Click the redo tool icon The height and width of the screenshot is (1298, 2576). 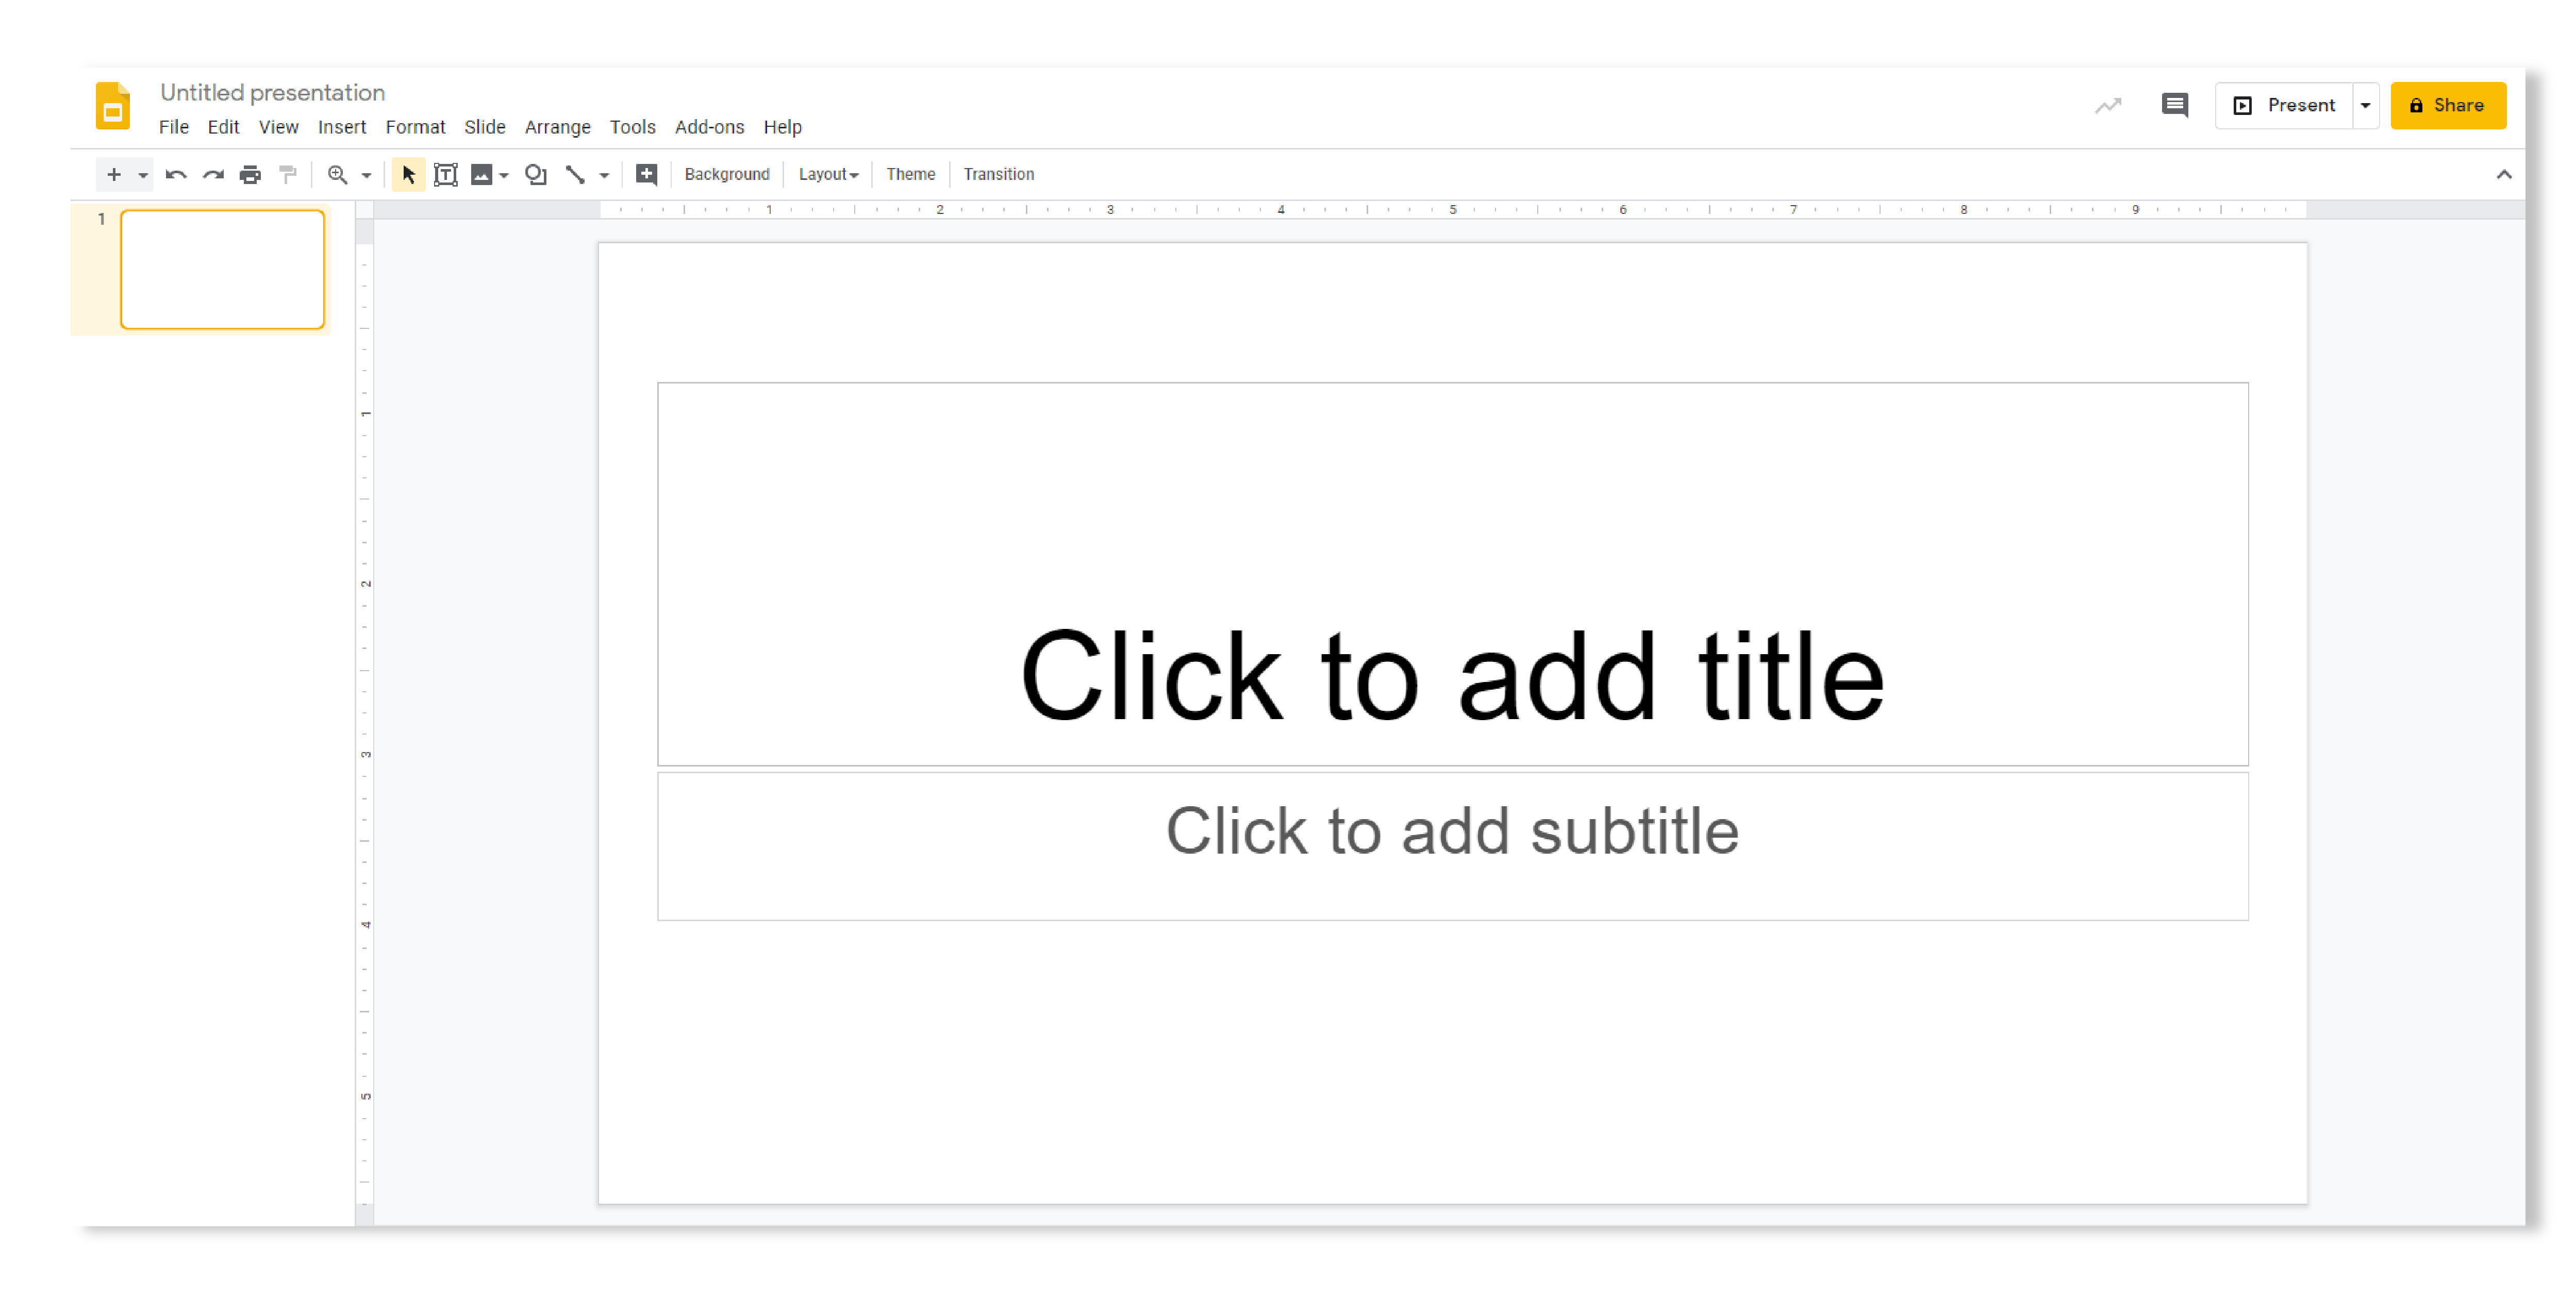pos(212,174)
